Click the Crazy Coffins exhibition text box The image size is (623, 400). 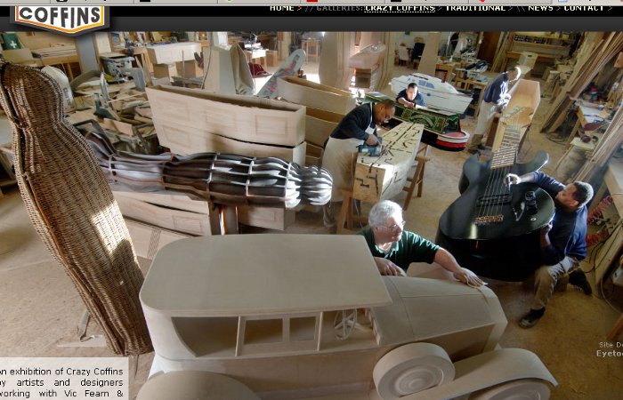tap(63, 379)
